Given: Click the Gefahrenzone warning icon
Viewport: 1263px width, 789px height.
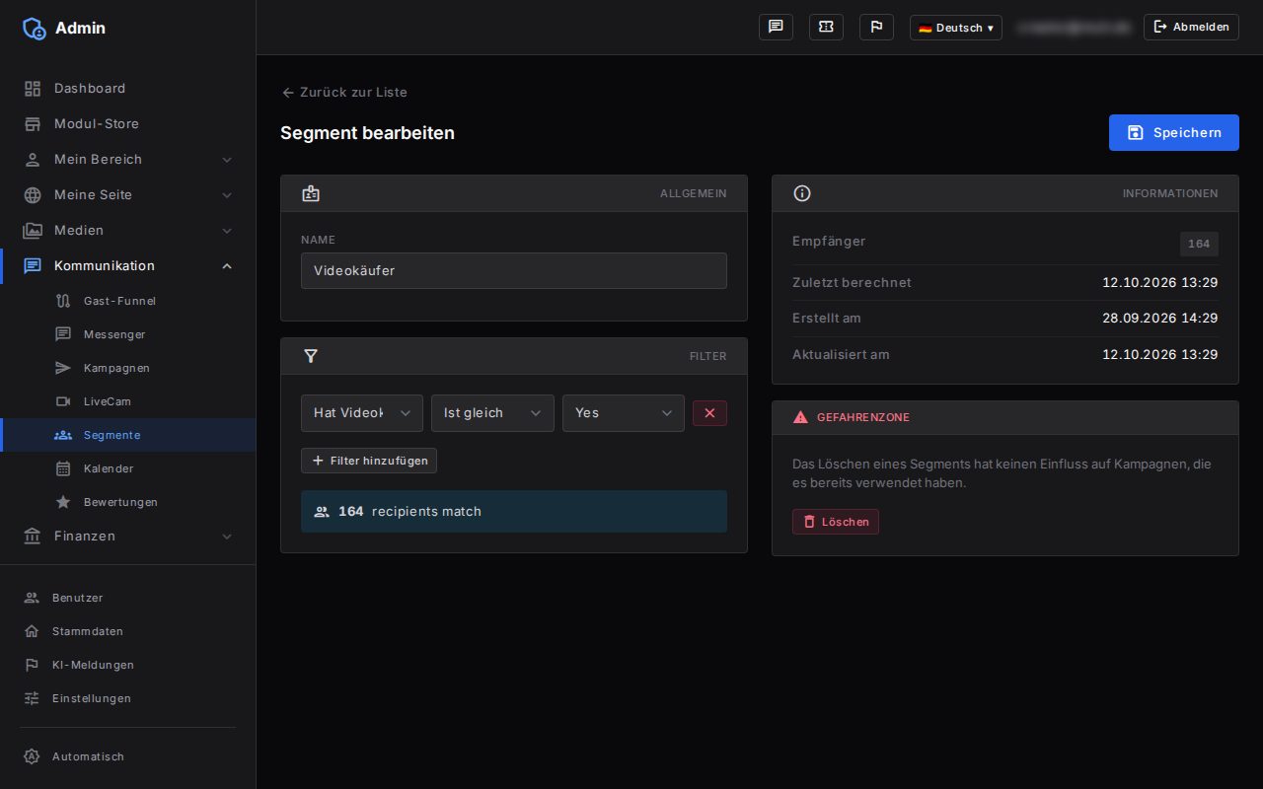Looking at the screenshot, I should click(800, 417).
